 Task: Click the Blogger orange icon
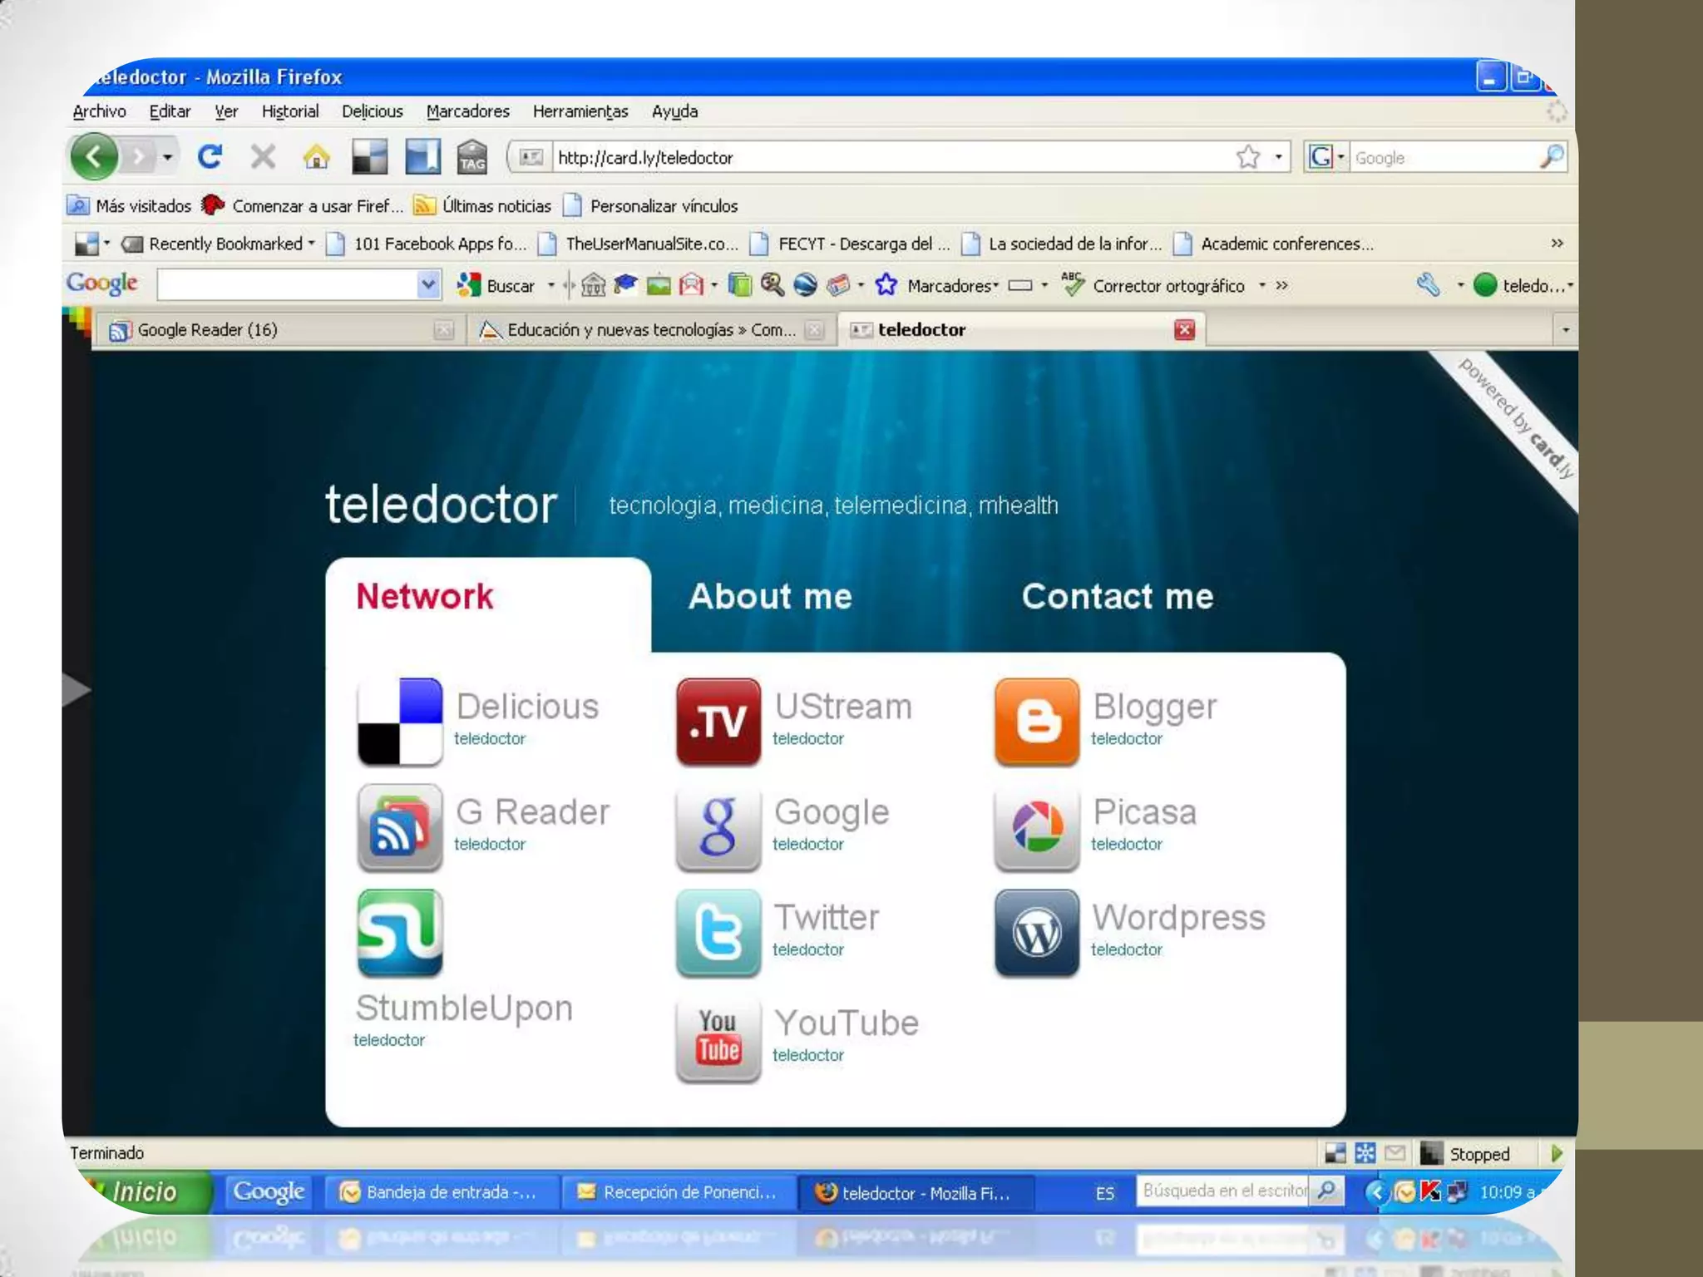pyautogui.click(x=1037, y=721)
